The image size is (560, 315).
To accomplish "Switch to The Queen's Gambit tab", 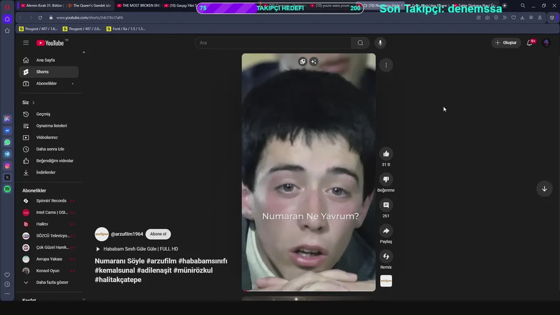I will (90, 6).
